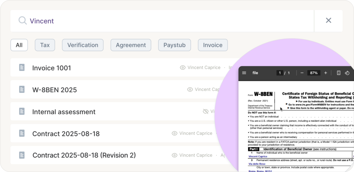This screenshot has height=172, width=354.
Task: Toggle visibility eye on Contract Revision 2 row
Action: 174,155
